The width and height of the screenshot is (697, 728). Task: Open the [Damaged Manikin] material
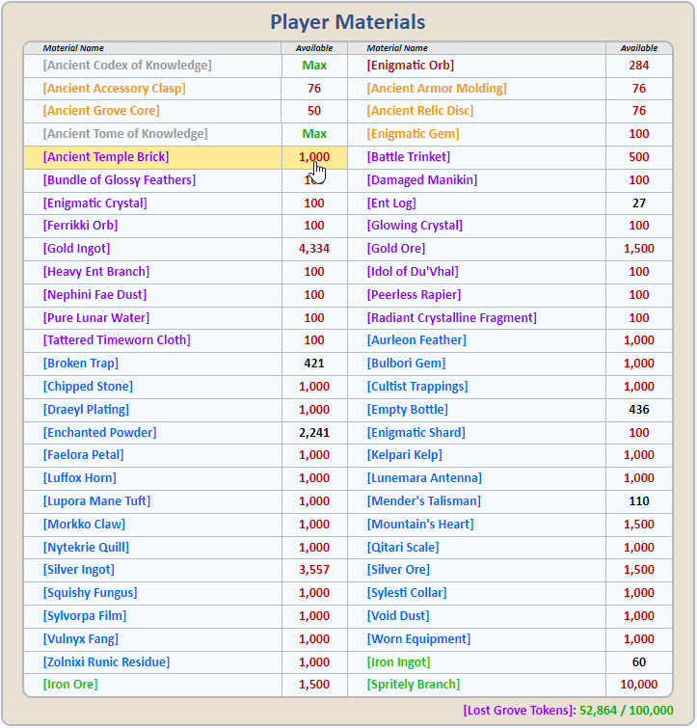coord(422,180)
